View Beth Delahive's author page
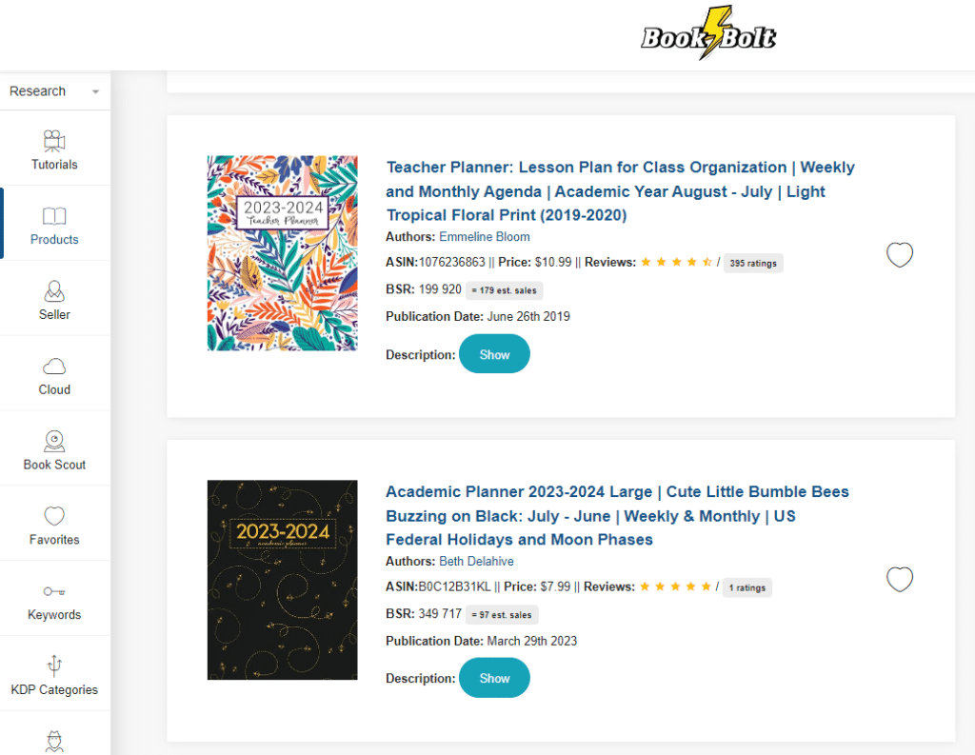 click(x=476, y=561)
